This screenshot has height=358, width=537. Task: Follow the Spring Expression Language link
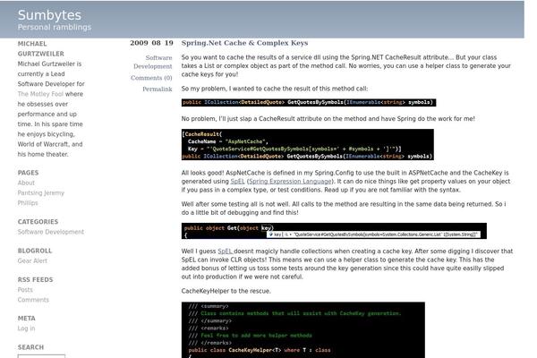point(290,181)
